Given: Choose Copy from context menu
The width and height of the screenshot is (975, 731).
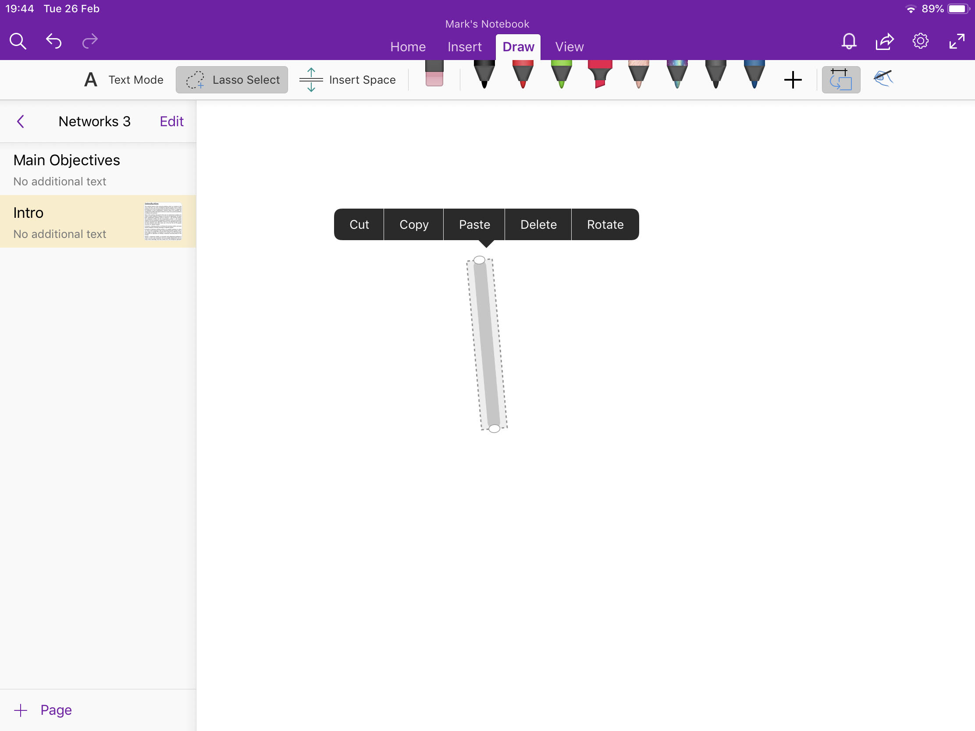Looking at the screenshot, I should click(413, 224).
